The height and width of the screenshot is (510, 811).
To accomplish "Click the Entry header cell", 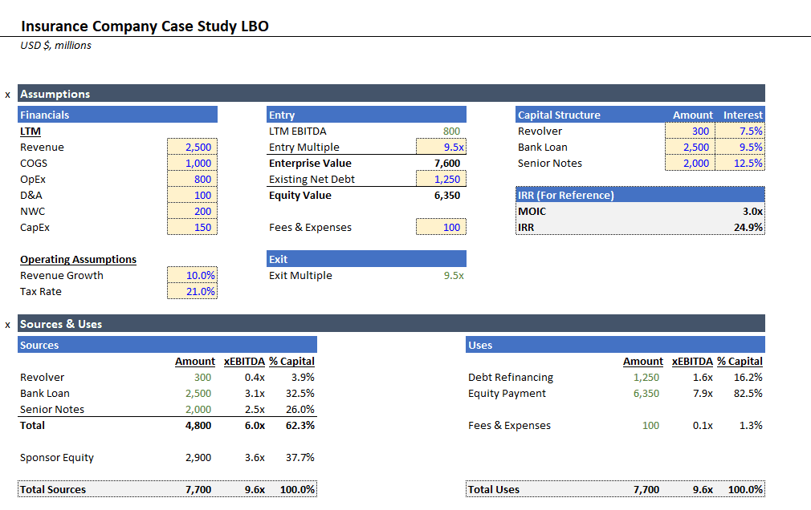I will [366, 115].
